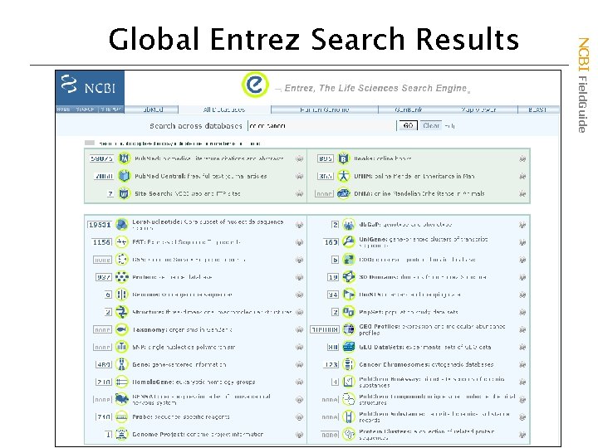Open the Help link beside Clear

pos(449,126)
